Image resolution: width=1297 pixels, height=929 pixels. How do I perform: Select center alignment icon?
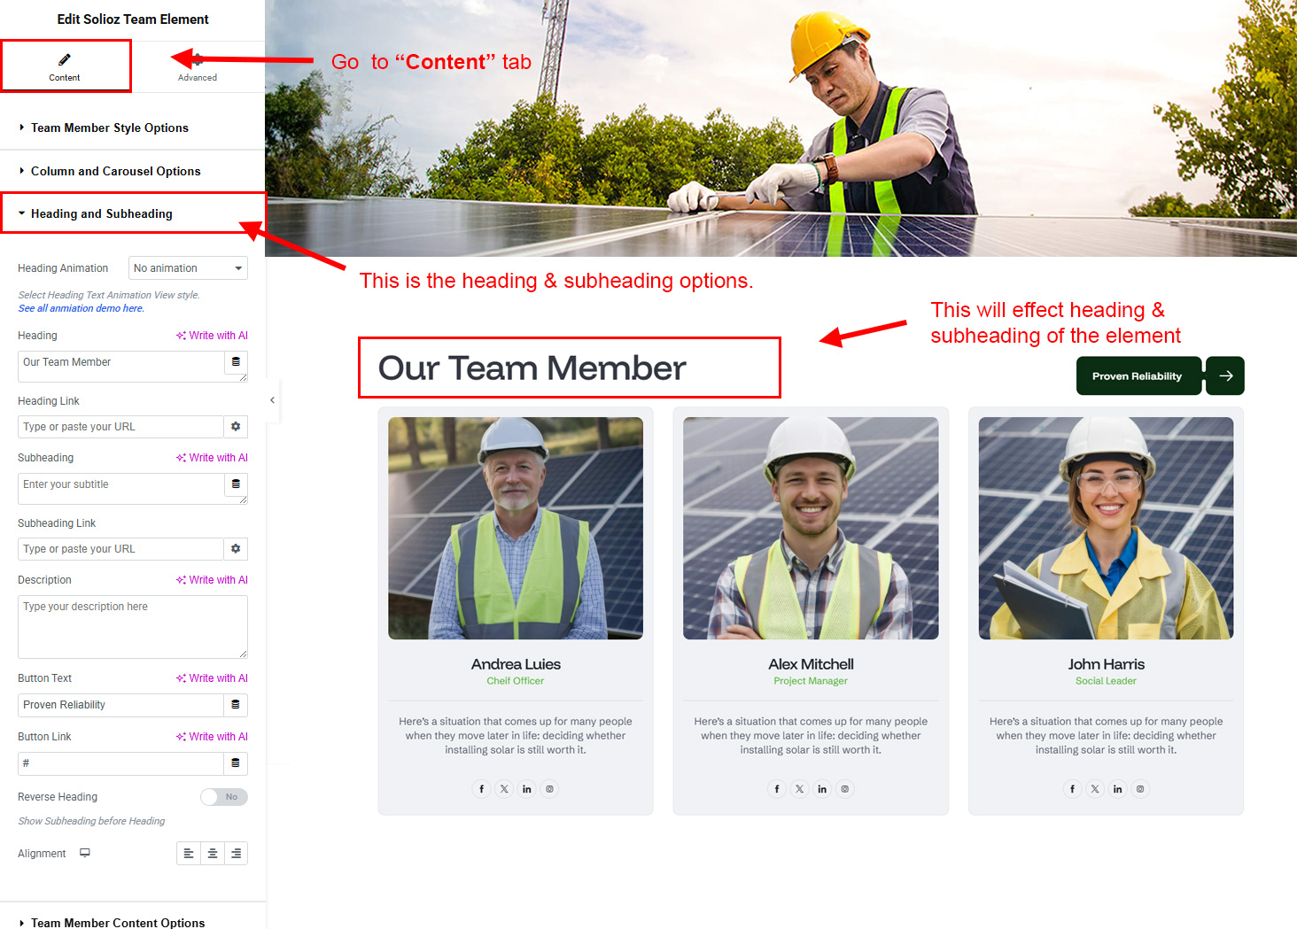(x=213, y=854)
